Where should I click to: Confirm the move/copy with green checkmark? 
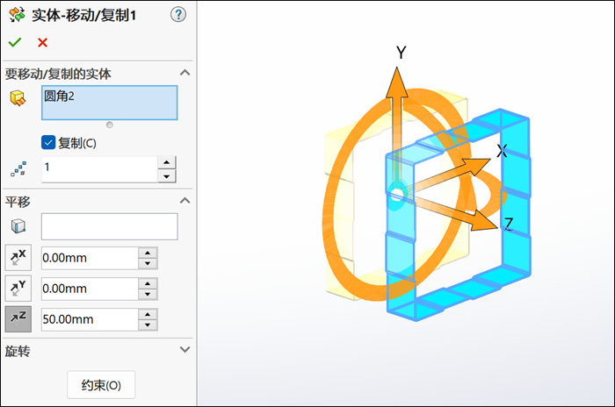click(15, 42)
